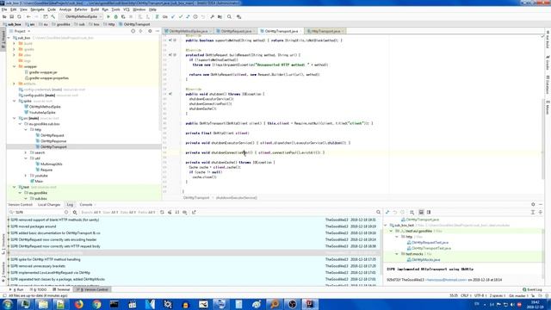The height and width of the screenshot is (310, 551).
Task: Open the User filter dropdown in log
Action: tap(110, 213)
